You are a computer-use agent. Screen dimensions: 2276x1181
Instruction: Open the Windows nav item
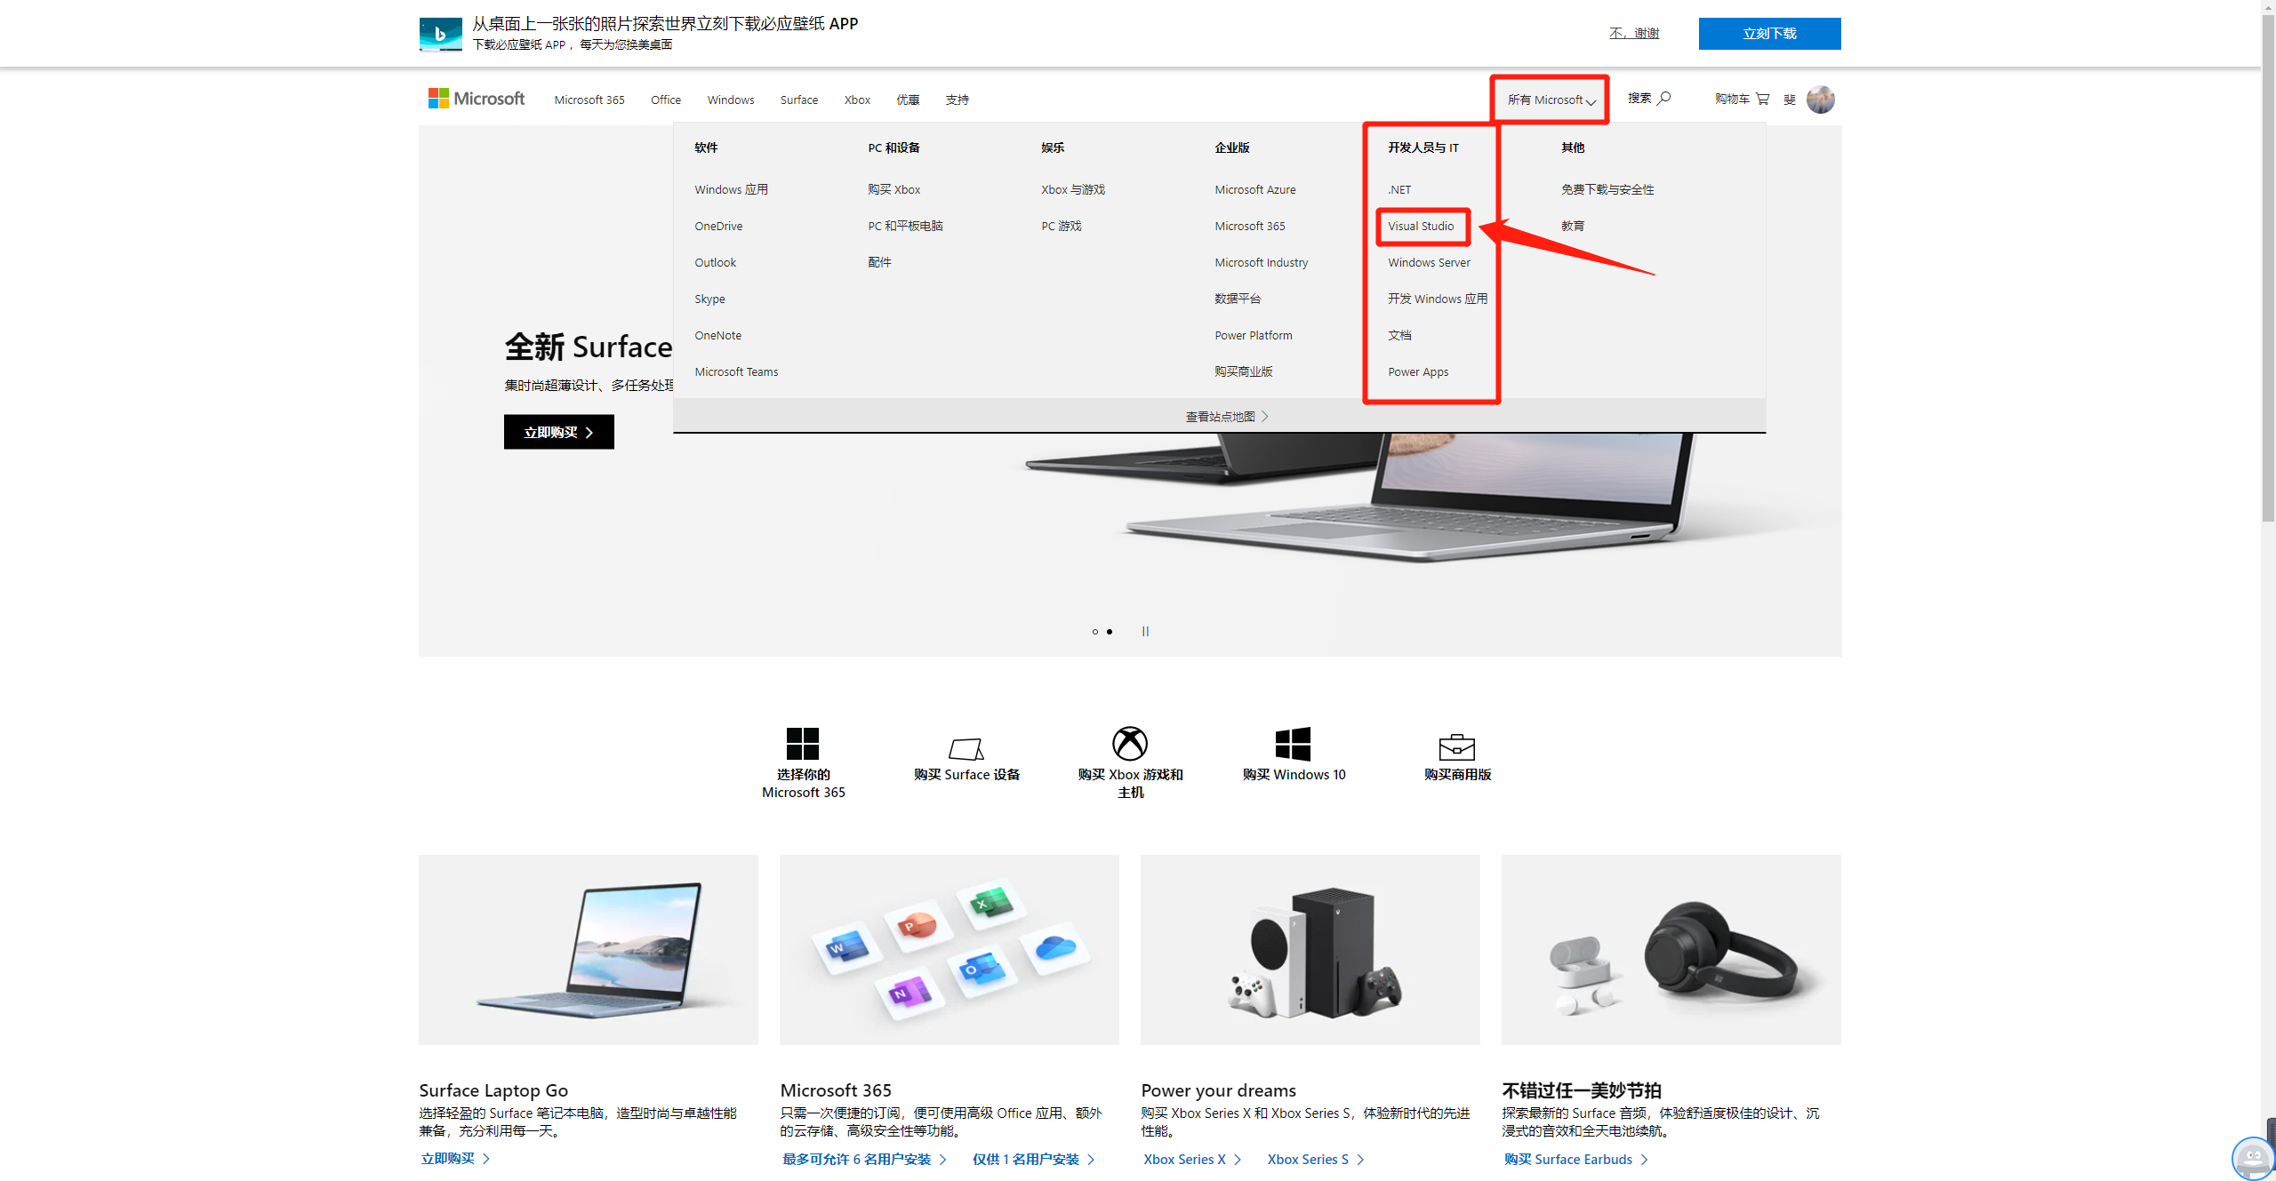coord(731,100)
